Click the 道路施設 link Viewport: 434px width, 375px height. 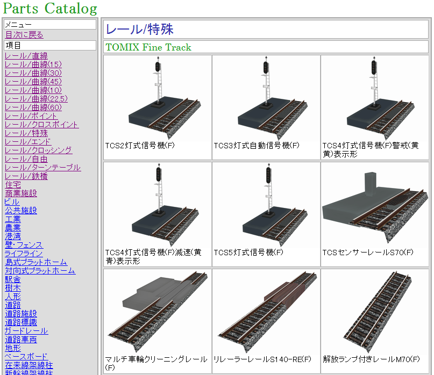tap(21, 314)
